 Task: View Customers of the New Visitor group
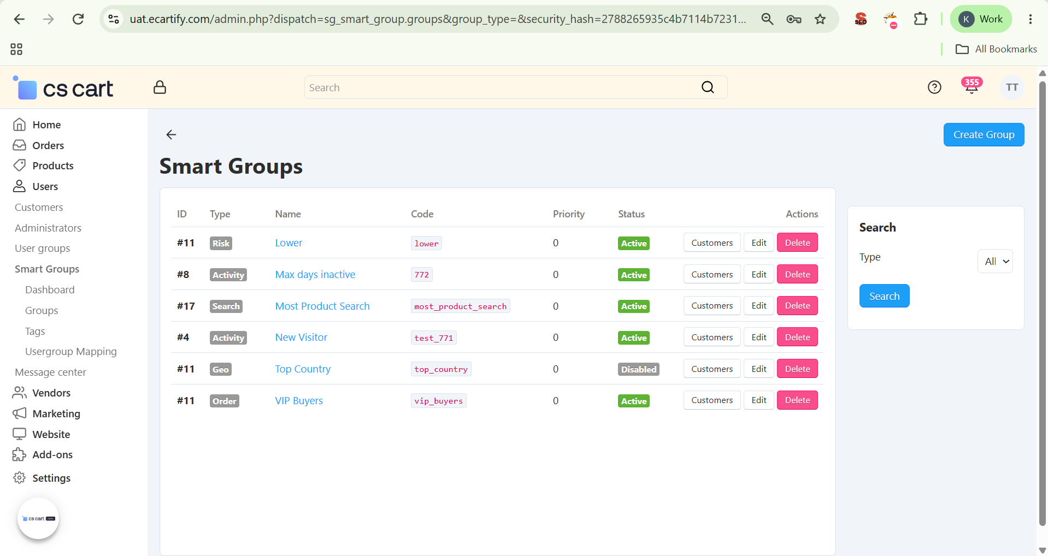tap(712, 337)
